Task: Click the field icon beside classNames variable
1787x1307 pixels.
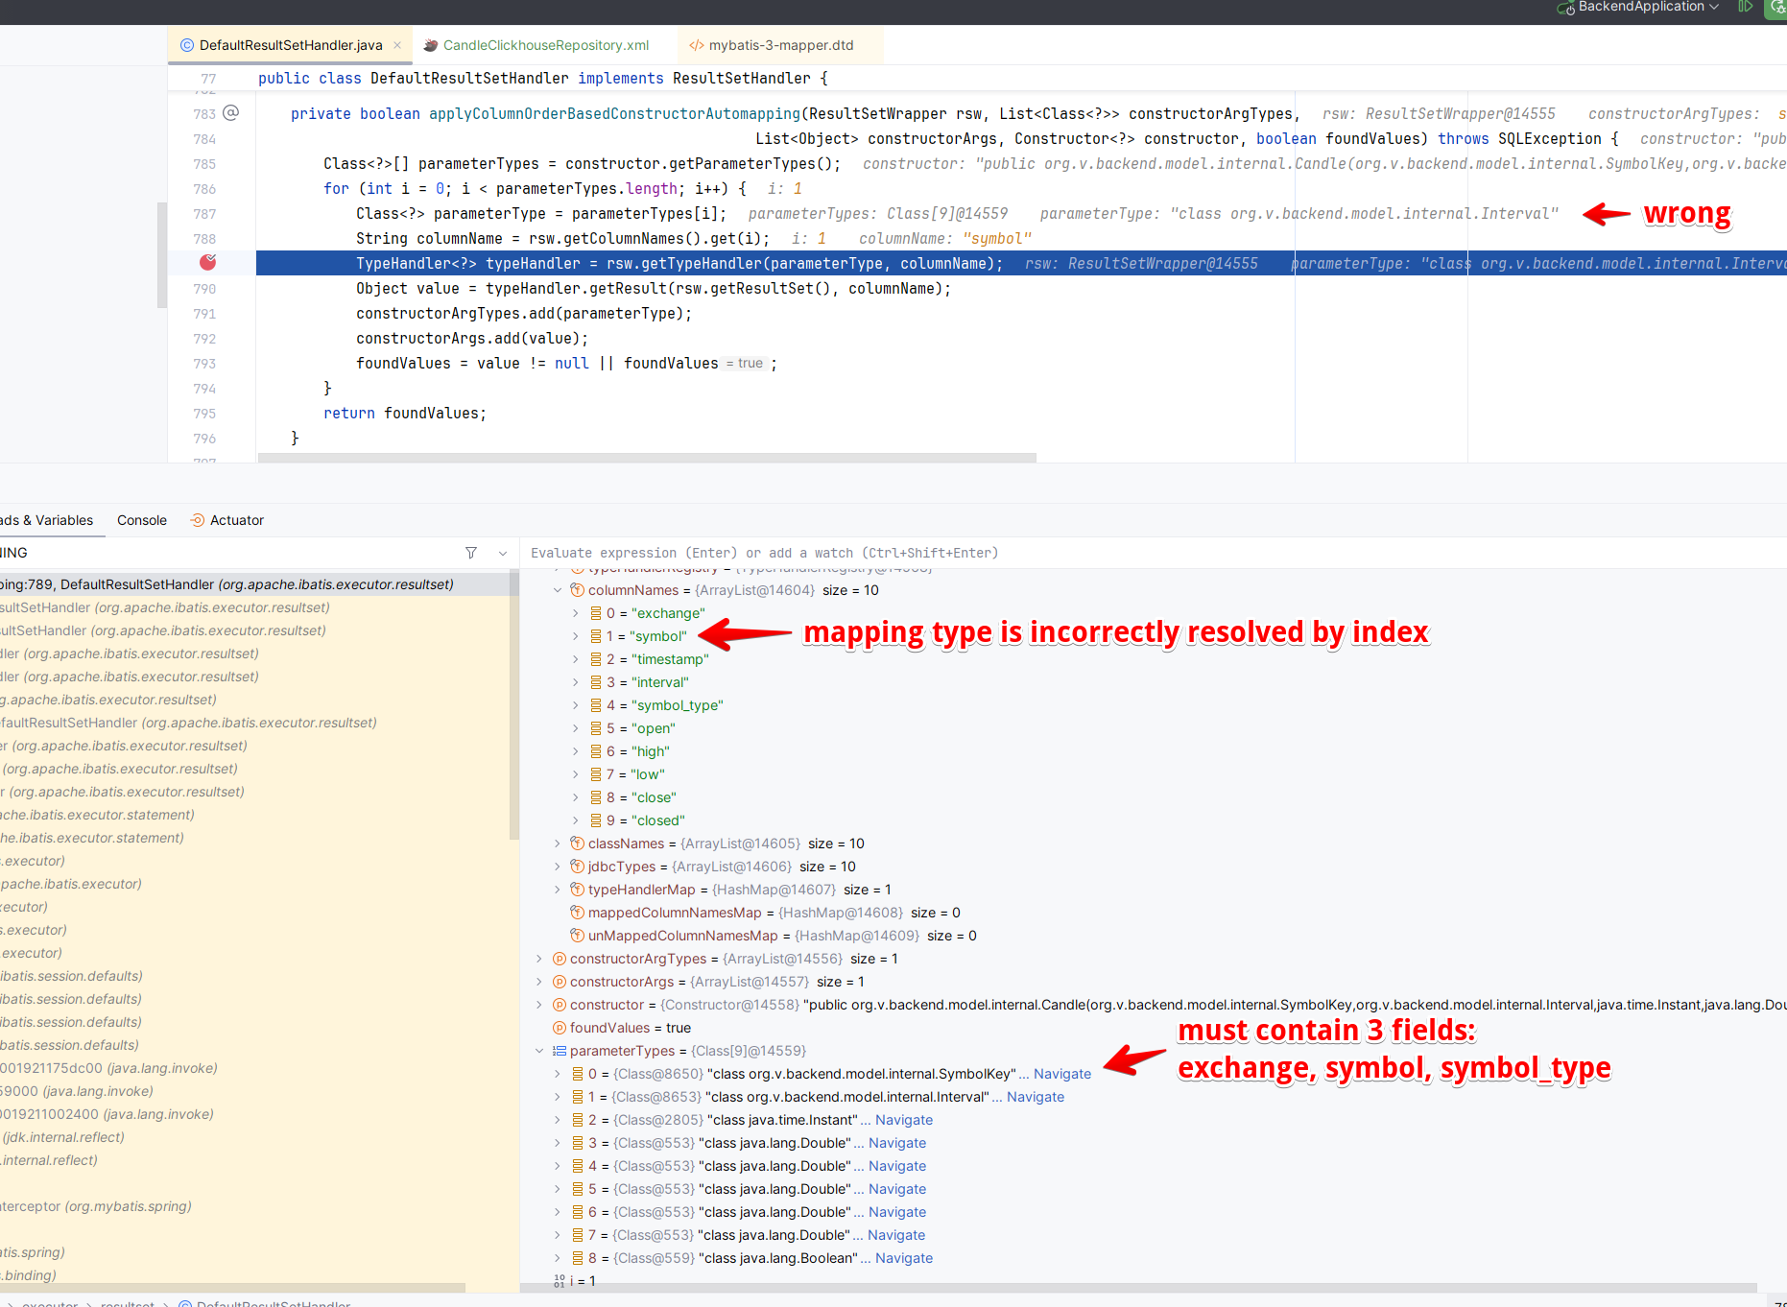Action: [x=578, y=844]
